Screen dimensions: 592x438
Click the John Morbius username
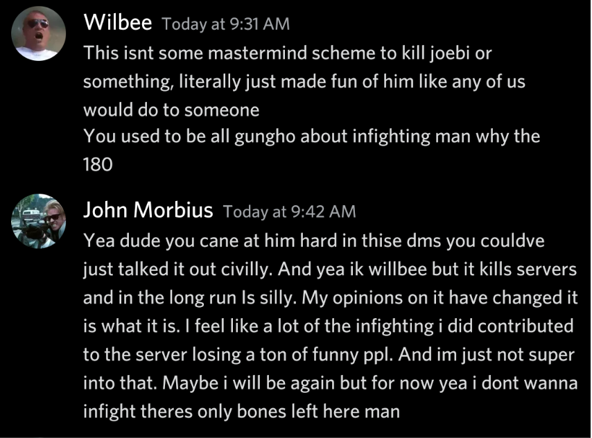pyautogui.click(x=148, y=209)
